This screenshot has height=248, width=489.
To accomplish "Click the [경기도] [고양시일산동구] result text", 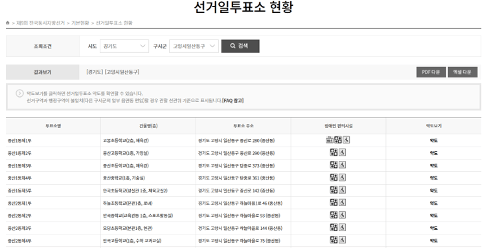I will [113, 72].
